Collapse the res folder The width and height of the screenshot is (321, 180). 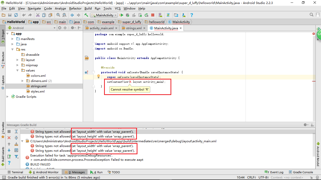tap(13, 49)
